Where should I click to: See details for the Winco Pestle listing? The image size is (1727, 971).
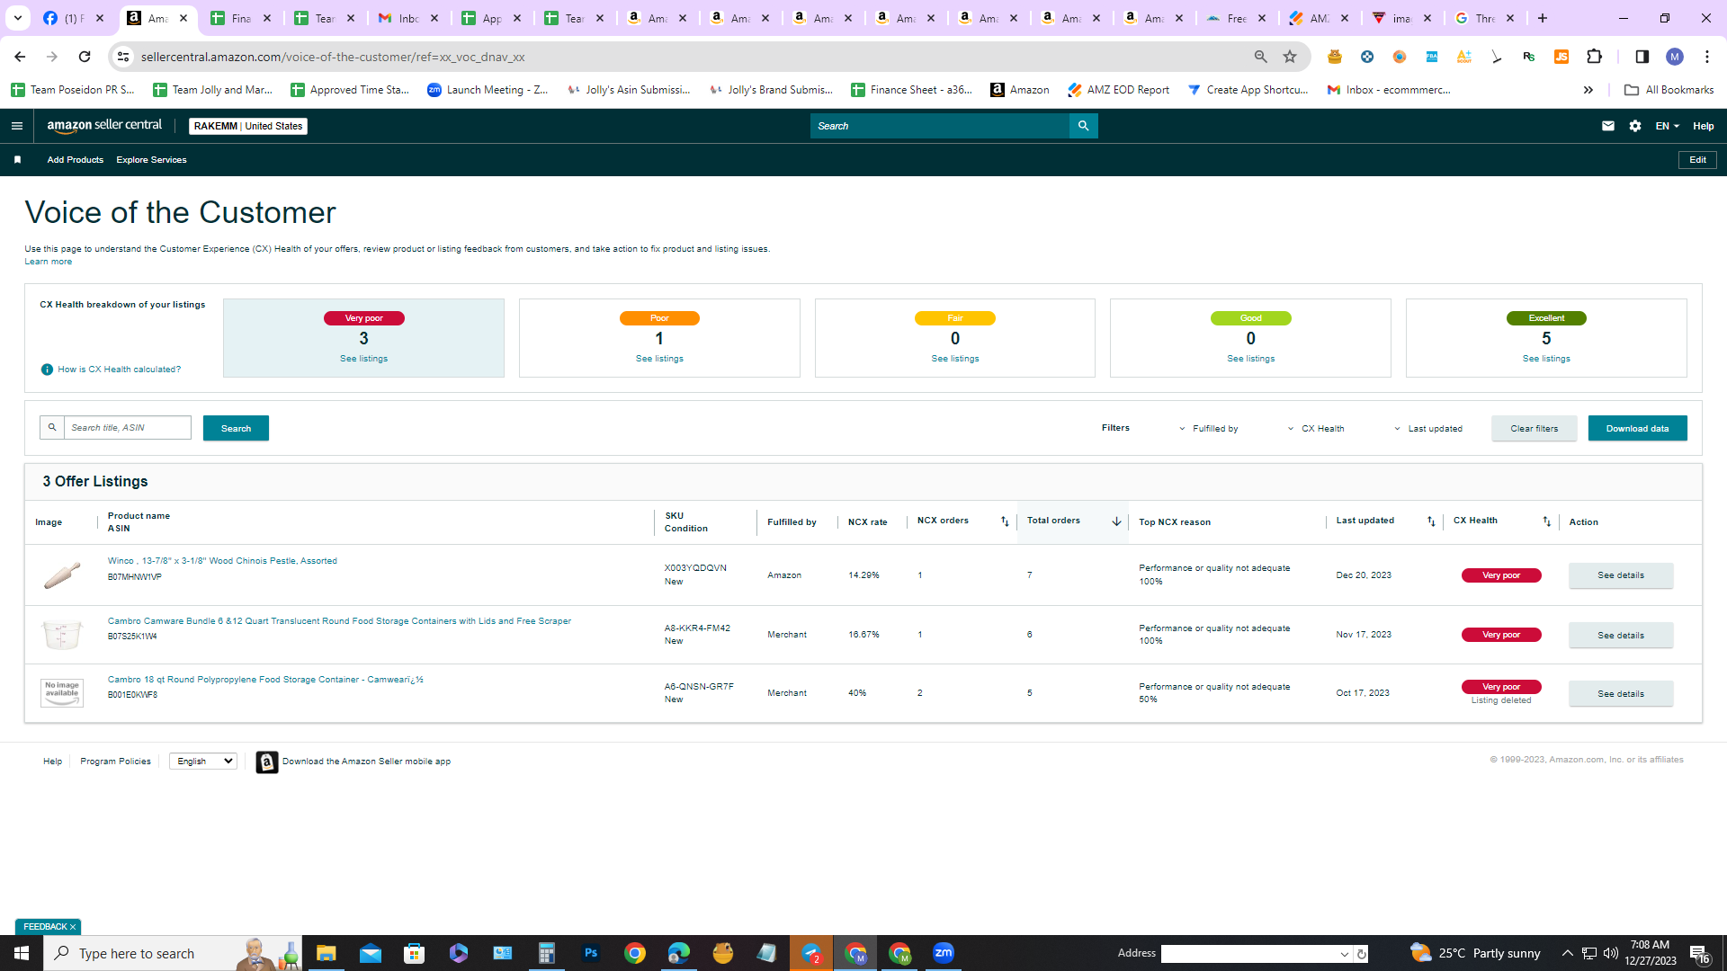(1621, 575)
